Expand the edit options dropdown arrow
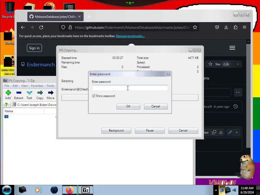This screenshot has width=260, height=195. [237, 132]
